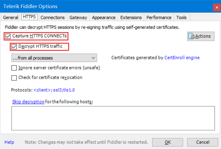Click the protocols link <client>; ssl3;tls1.0

54,90
